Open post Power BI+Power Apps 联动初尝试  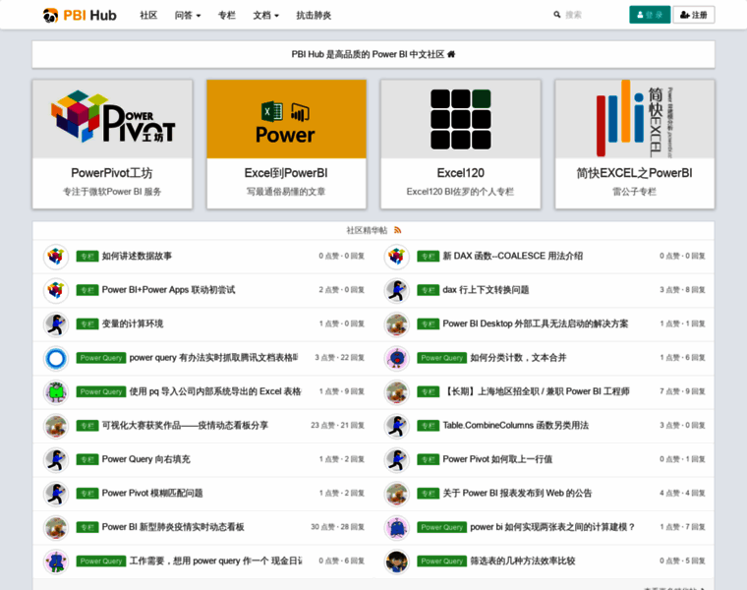pyautogui.click(x=168, y=290)
